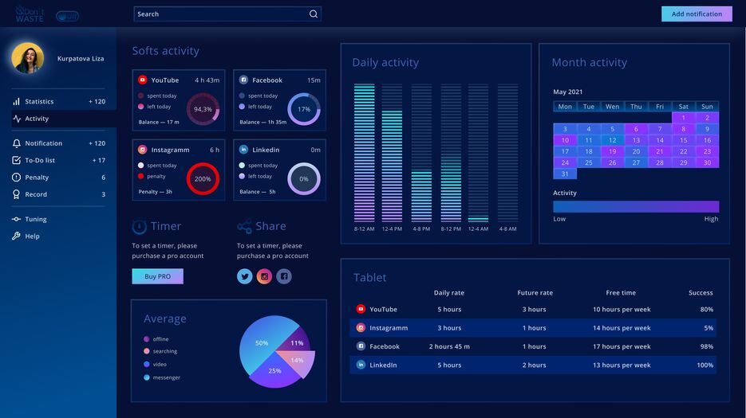
Task: Share via the Twitter icon
Action: (x=245, y=276)
